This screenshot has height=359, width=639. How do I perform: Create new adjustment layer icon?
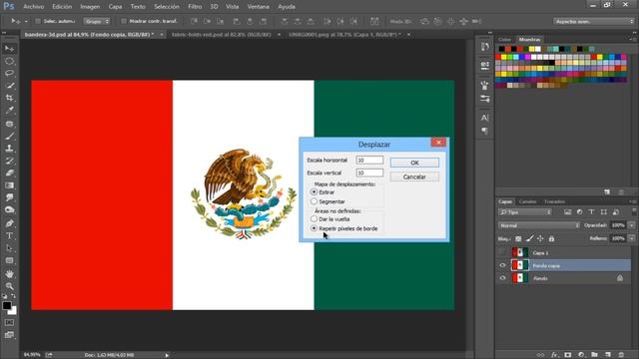pos(581,355)
